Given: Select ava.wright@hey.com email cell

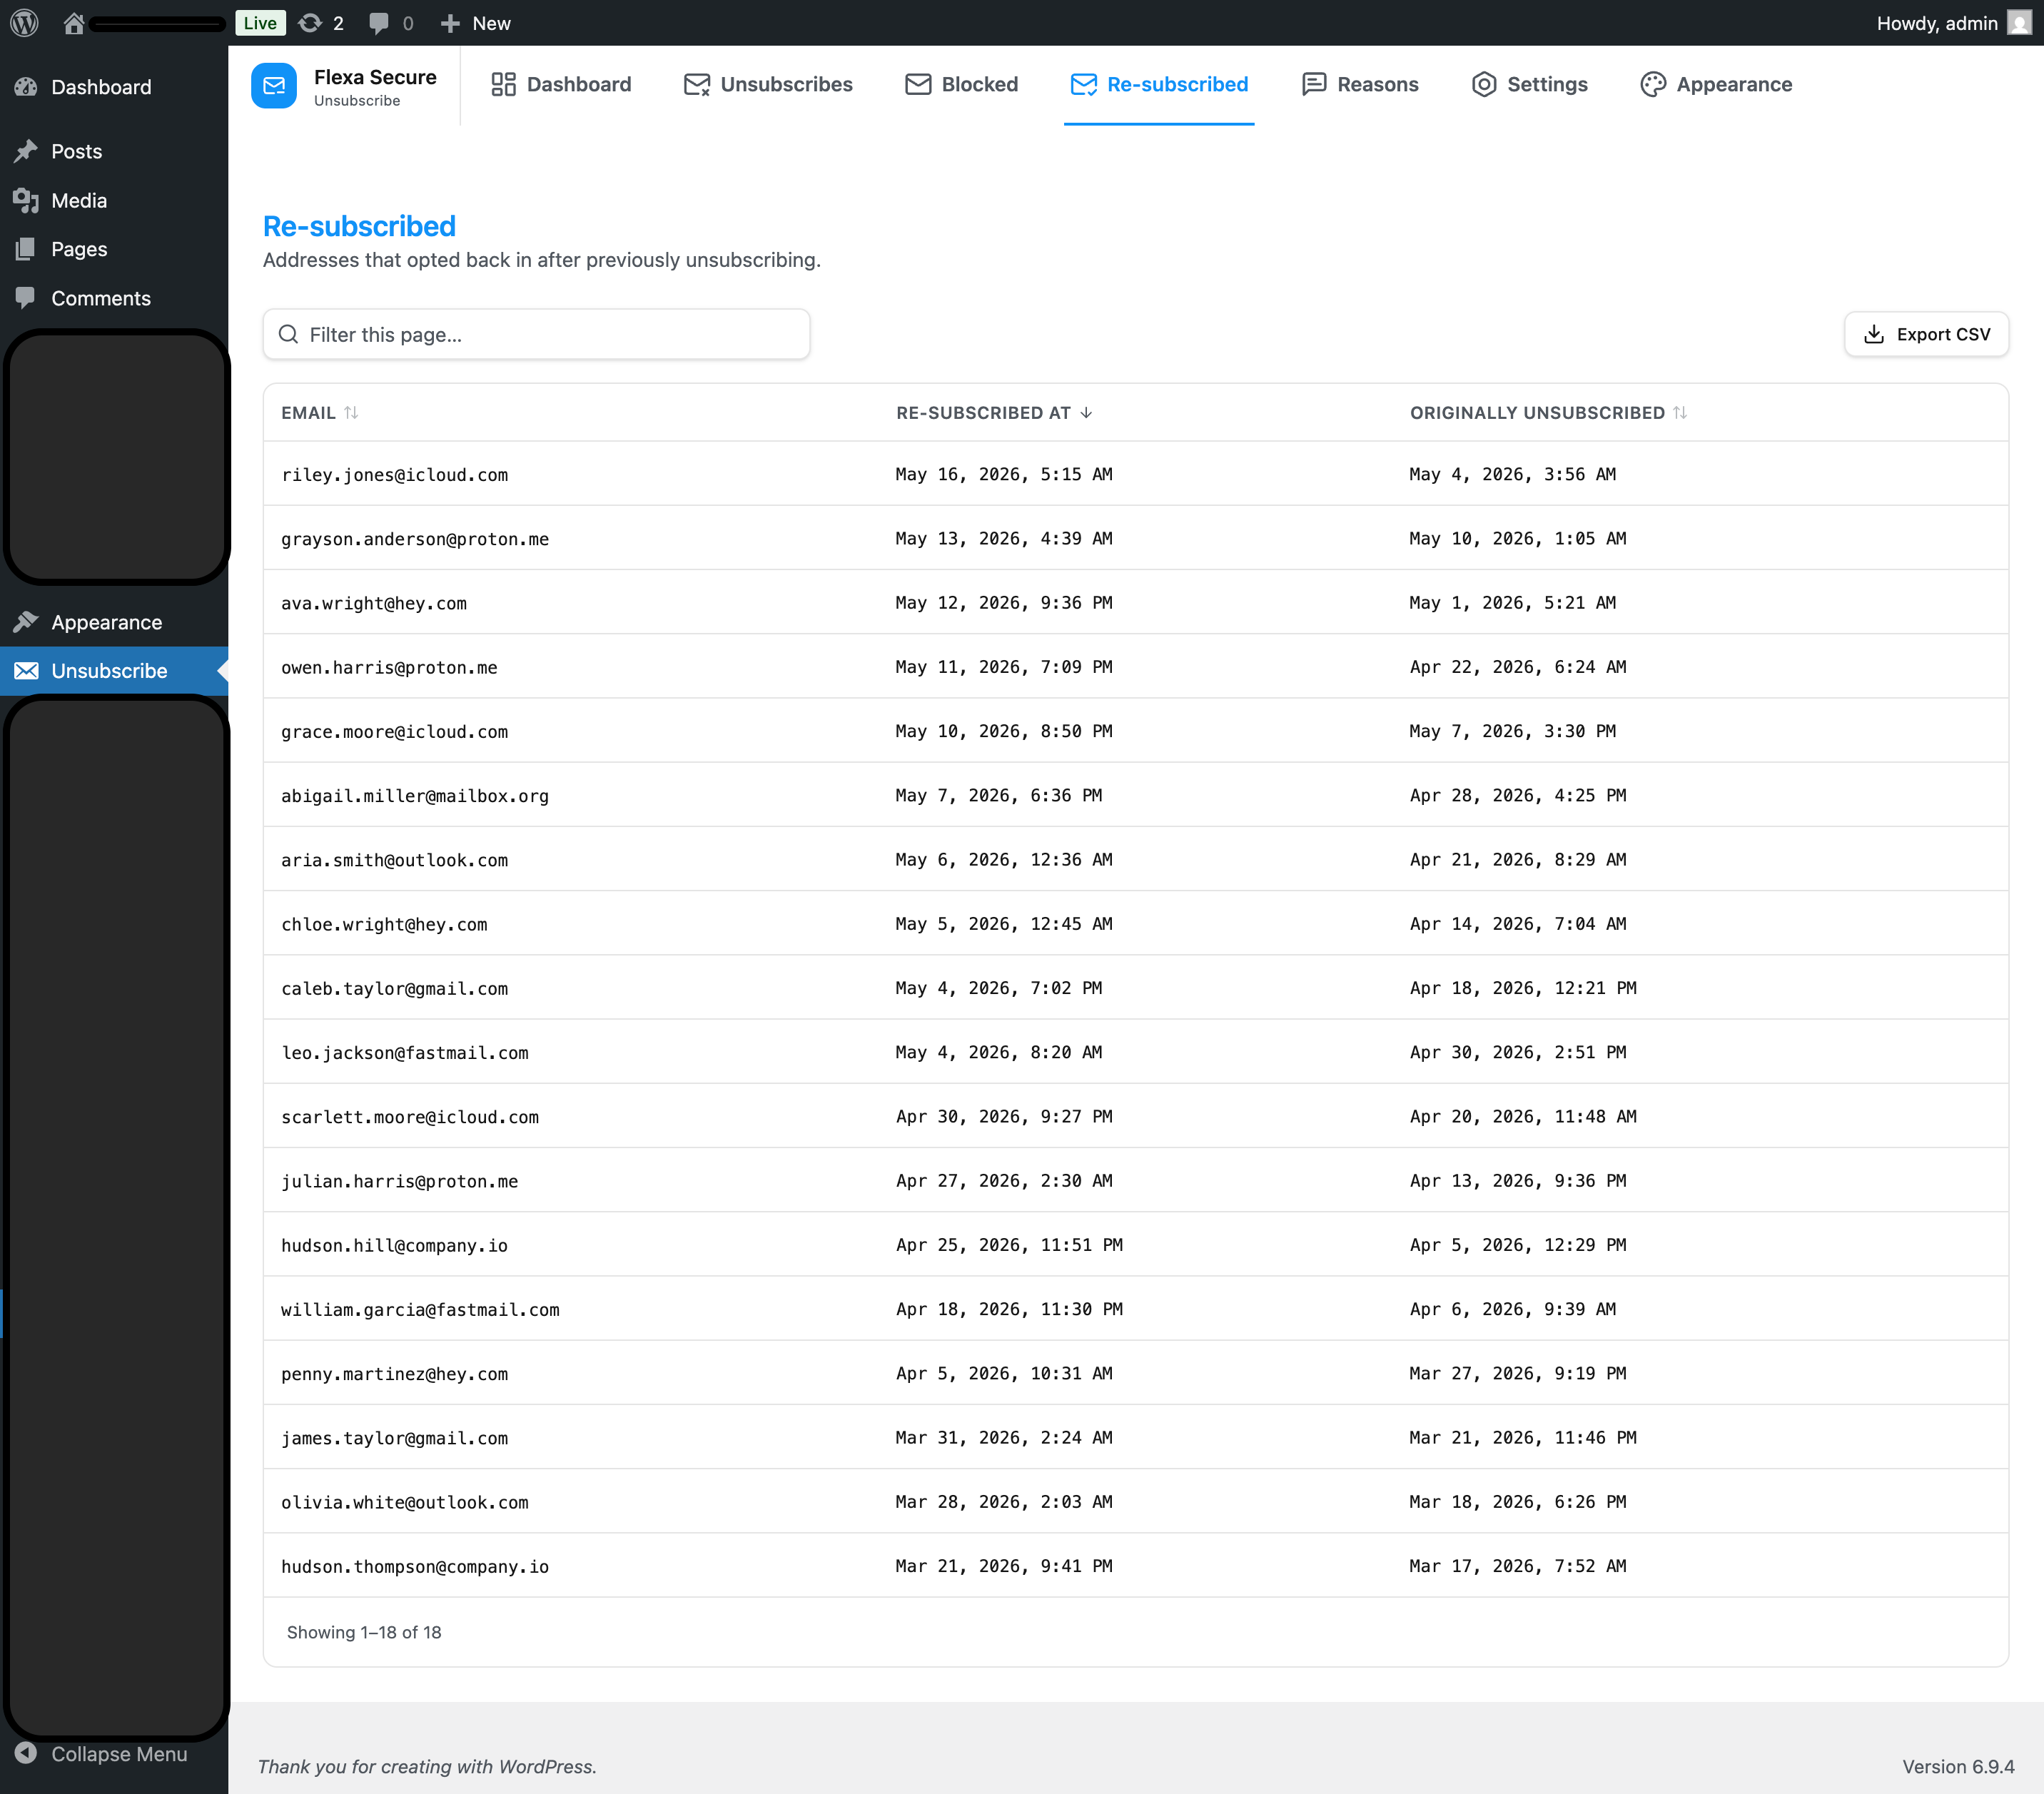Looking at the screenshot, I should 374,603.
